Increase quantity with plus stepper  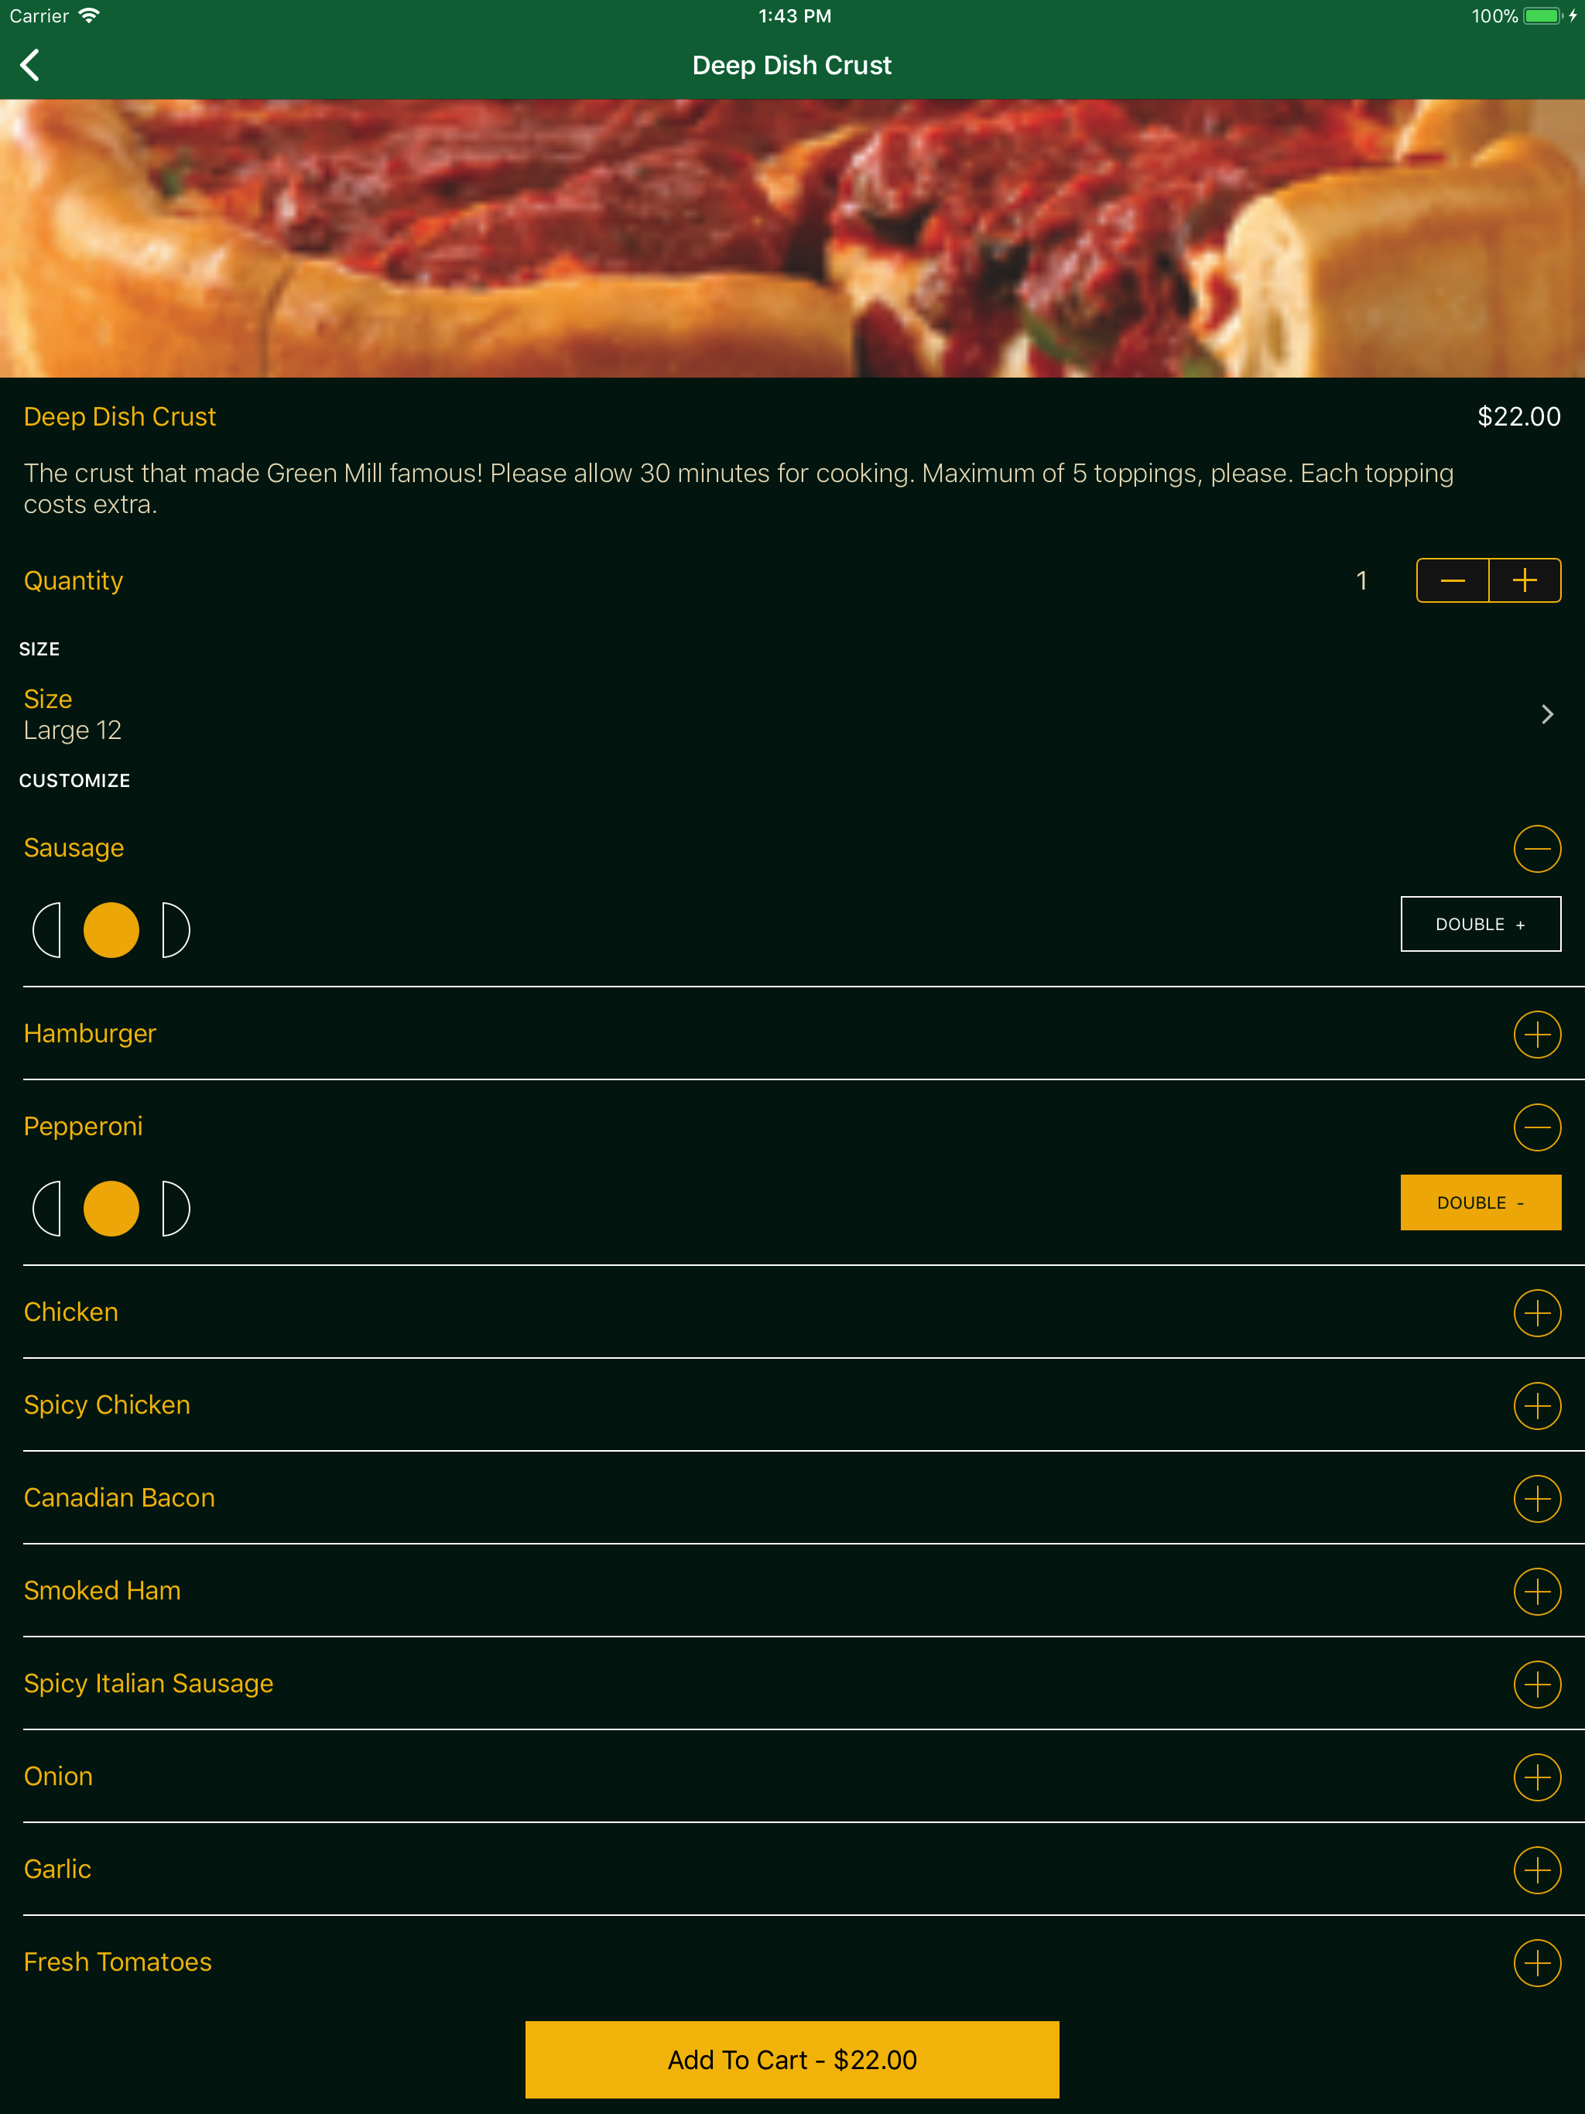(x=1525, y=580)
